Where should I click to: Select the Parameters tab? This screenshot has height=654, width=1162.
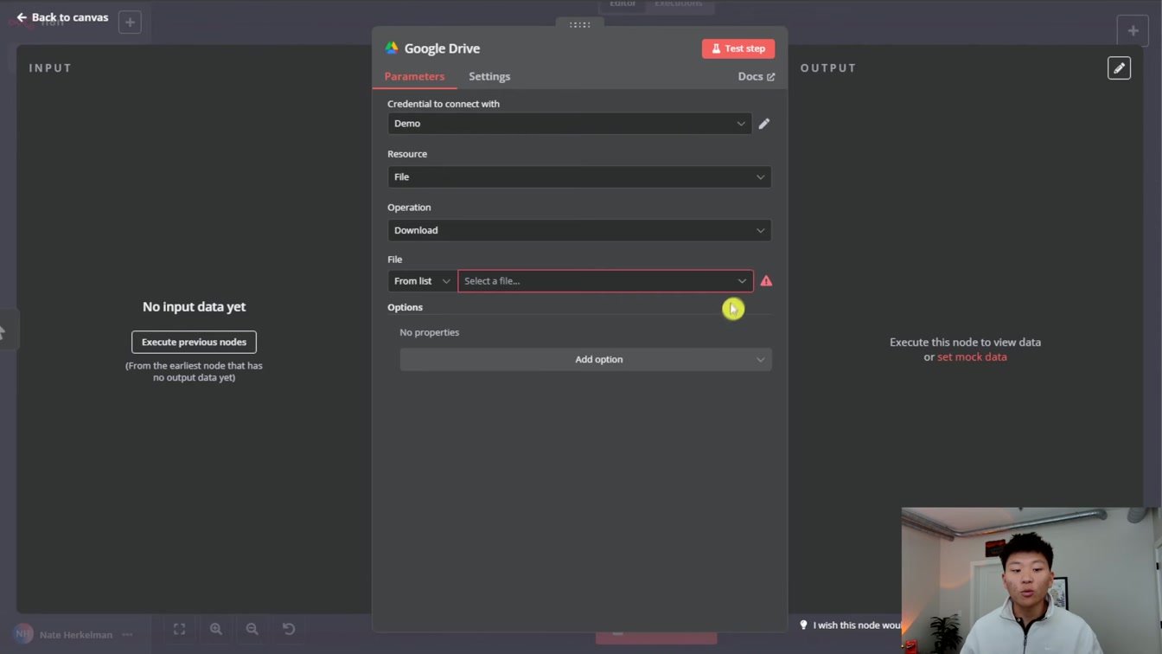(414, 76)
